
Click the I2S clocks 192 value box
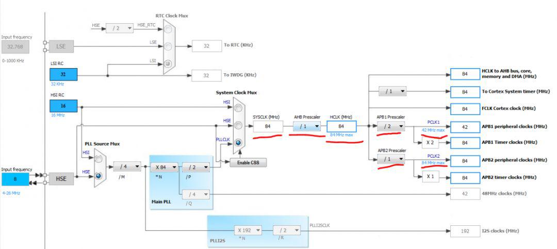point(465,231)
